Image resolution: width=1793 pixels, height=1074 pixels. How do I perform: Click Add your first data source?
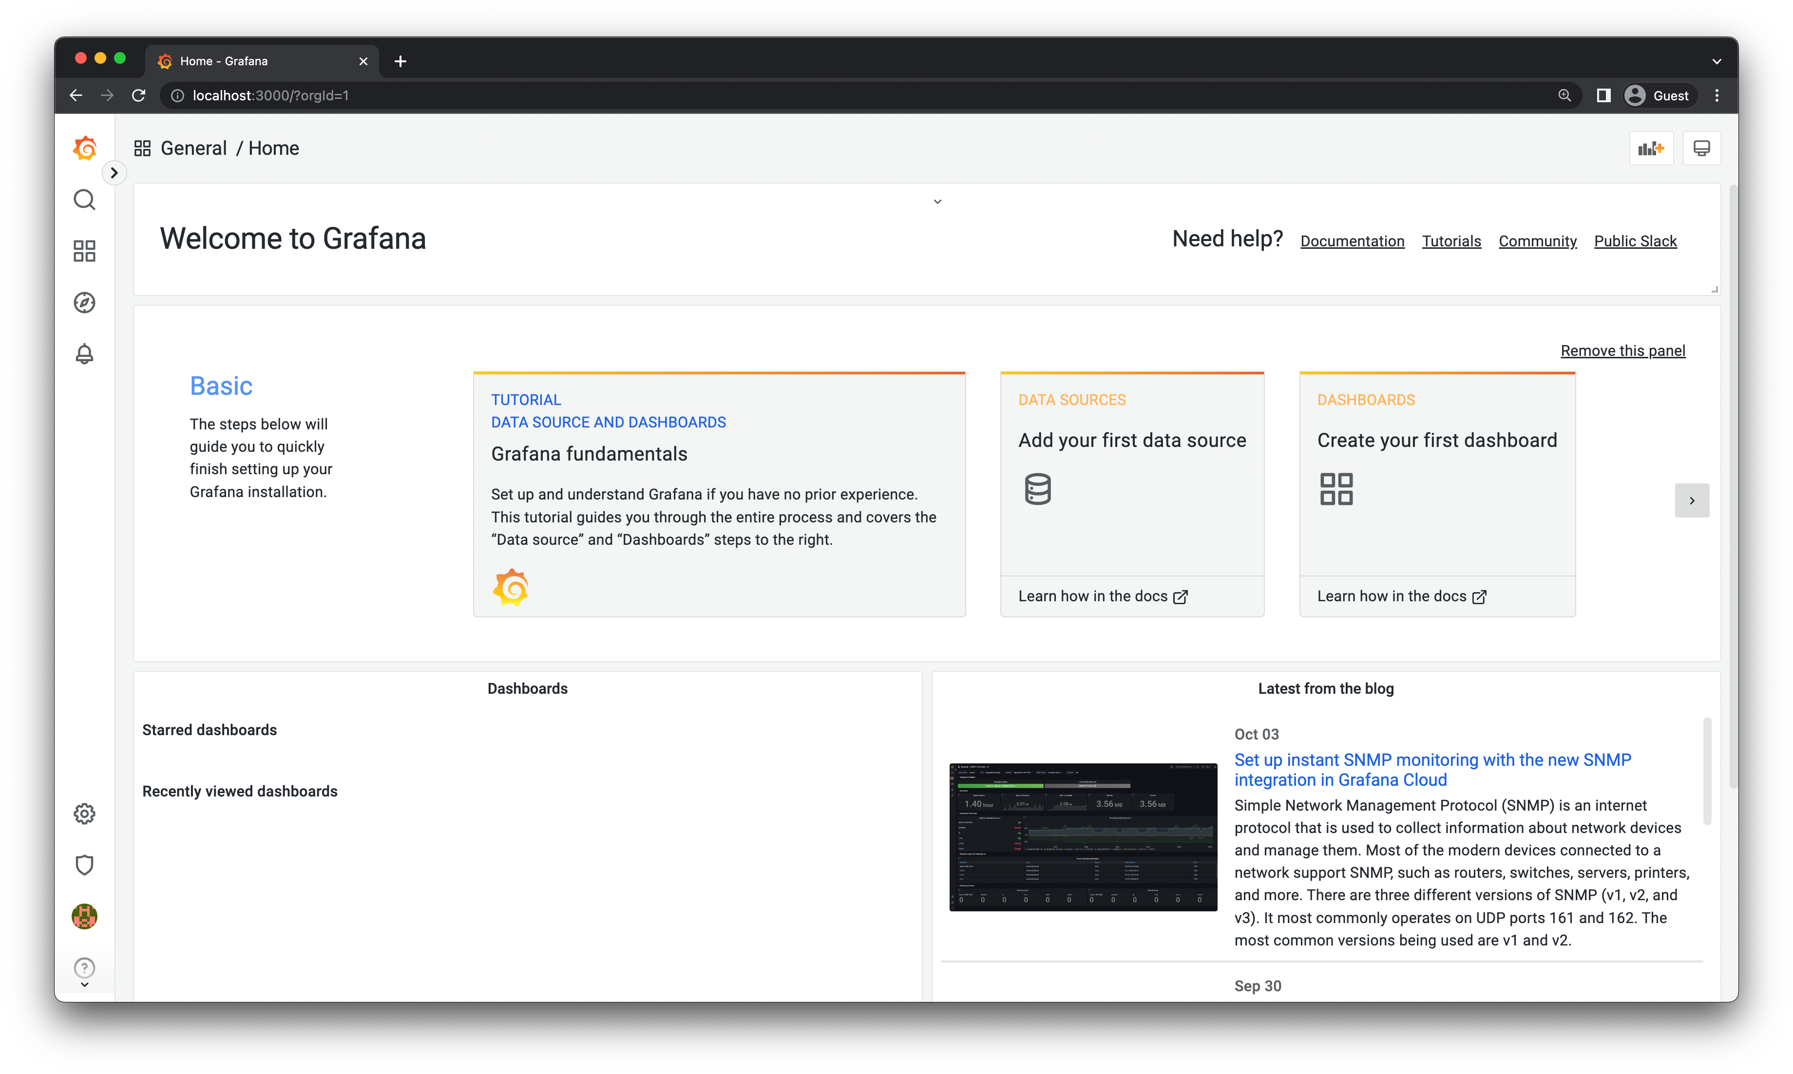pos(1132,440)
